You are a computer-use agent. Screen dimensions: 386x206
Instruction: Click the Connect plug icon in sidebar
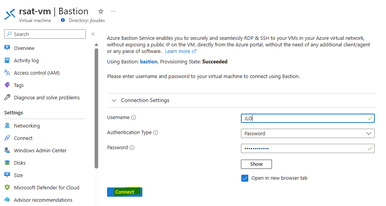click(x=7, y=138)
